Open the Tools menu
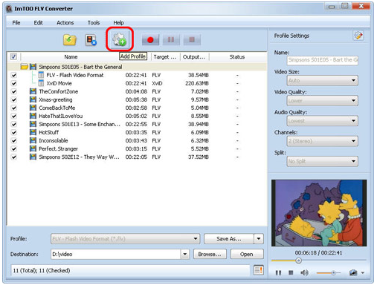 point(94,23)
